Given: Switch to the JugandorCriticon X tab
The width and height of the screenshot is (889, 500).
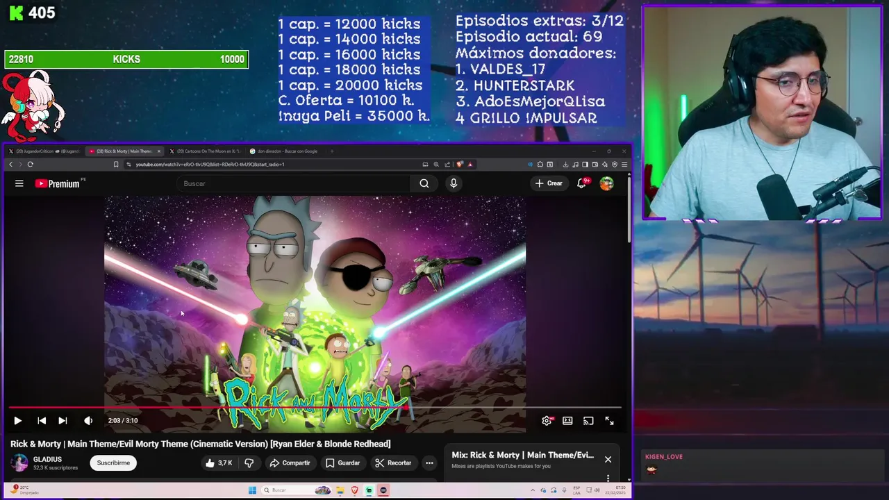Looking at the screenshot, I should tap(43, 151).
